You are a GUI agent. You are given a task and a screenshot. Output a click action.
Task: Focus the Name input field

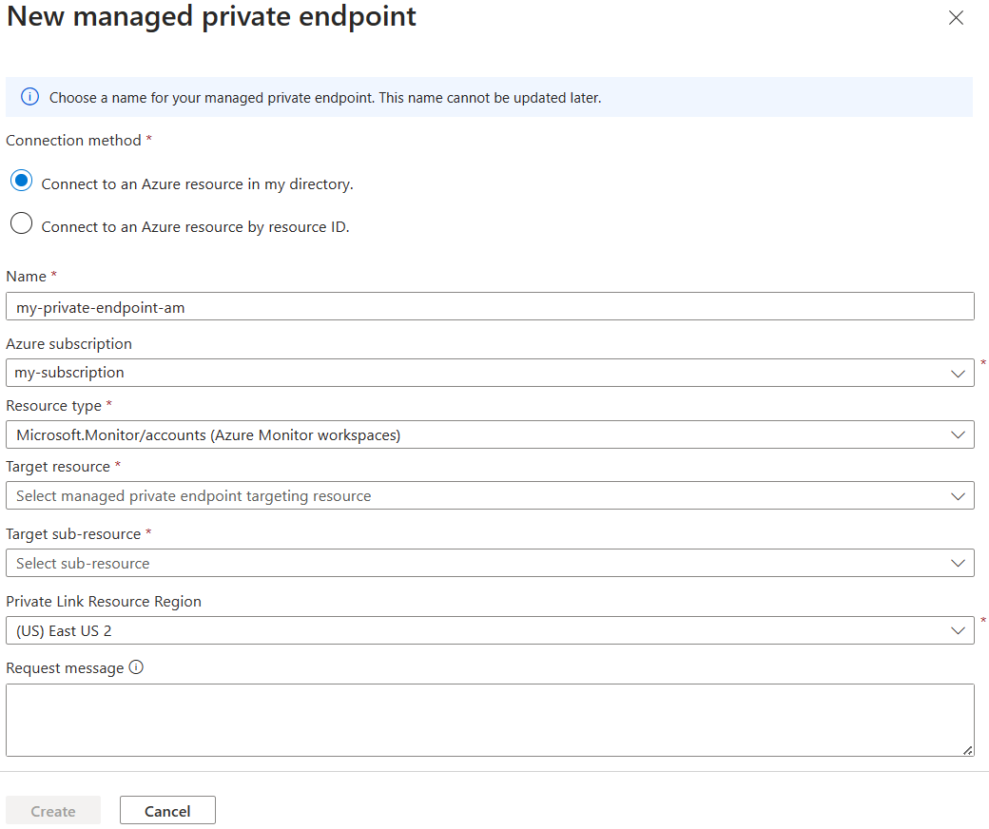(x=489, y=307)
